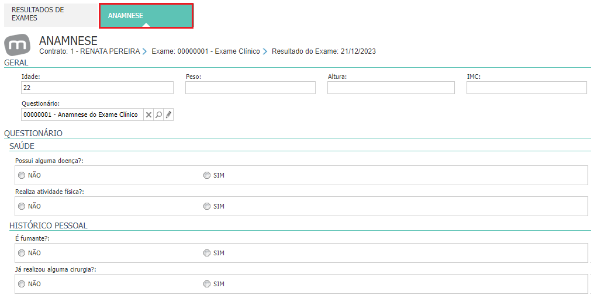Pick NÃO for Já realizou alguma cirurgia
This screenshot has width=591, height=295.
(22, 284)
